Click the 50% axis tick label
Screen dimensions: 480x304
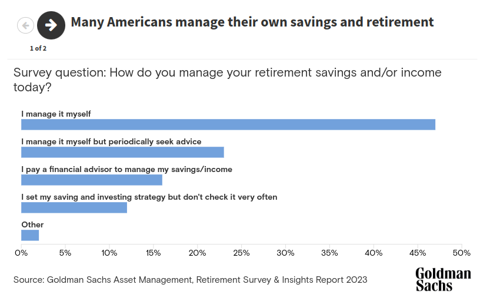[462, 253]
